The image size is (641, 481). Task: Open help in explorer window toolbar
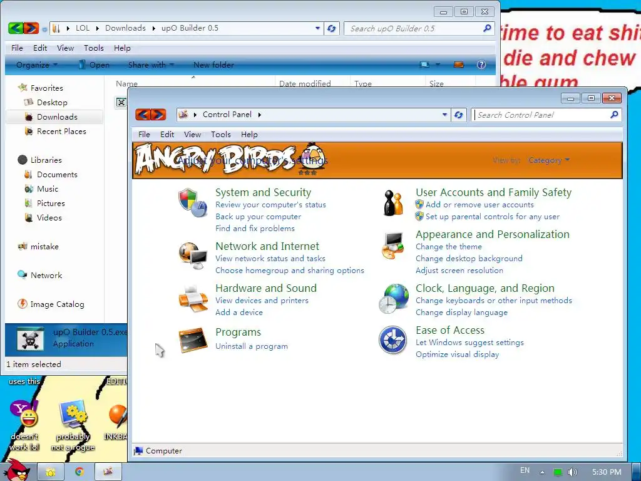coord(481,65)
